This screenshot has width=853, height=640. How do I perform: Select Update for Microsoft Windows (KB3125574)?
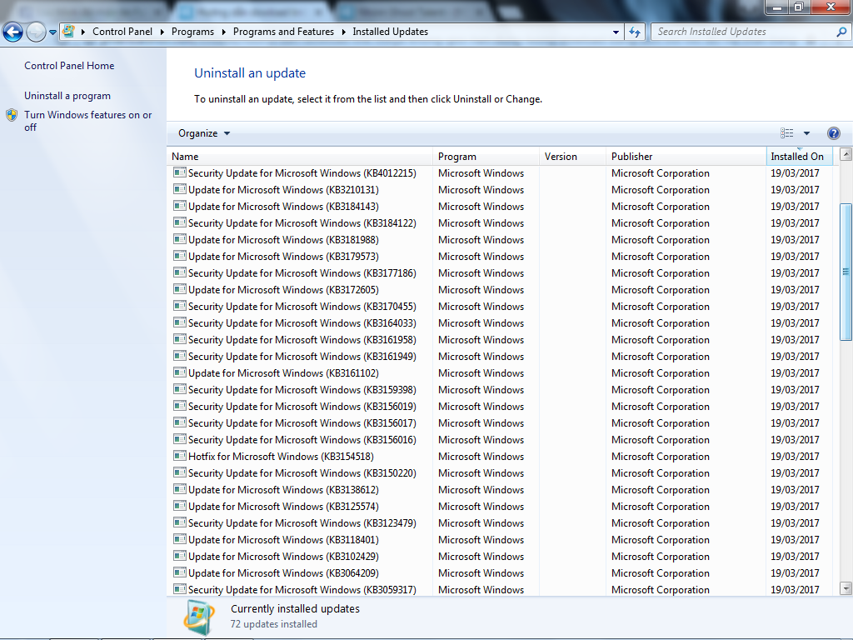click(x=283, y=507)
